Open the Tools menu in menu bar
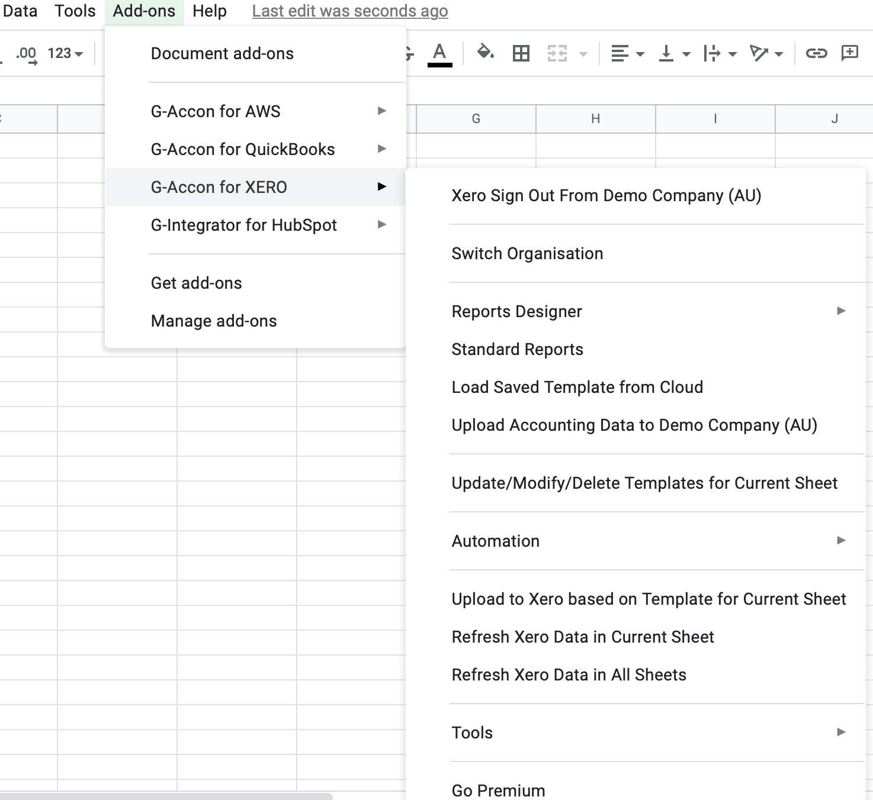This screenshot has width=873, height=800. point(75,11)
